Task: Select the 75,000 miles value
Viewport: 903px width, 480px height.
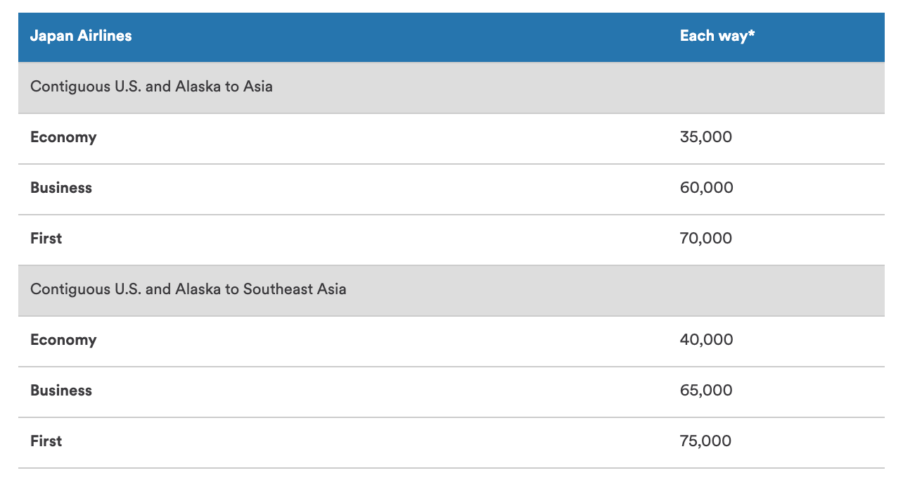Action: click(705, 441)
